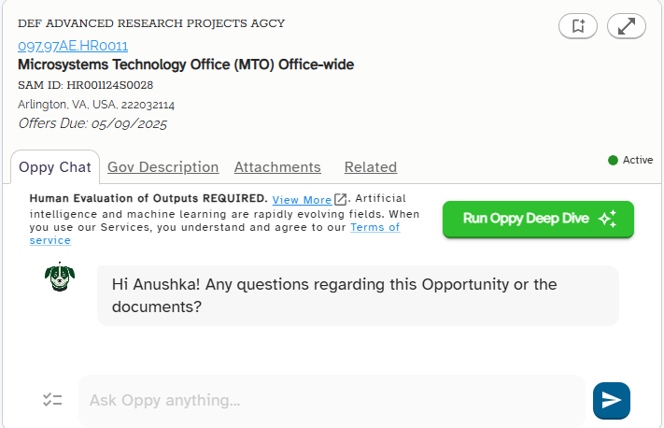Show the Related tab
The height and width of the screenshot is (428, 664).
coord(371,167)
